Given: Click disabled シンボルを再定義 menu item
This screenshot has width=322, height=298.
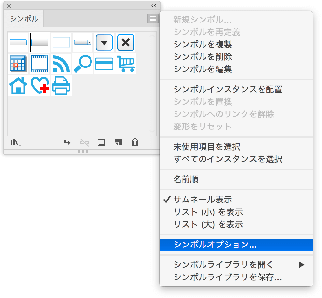Looking at the screenshot, I should tap(236, 32).
